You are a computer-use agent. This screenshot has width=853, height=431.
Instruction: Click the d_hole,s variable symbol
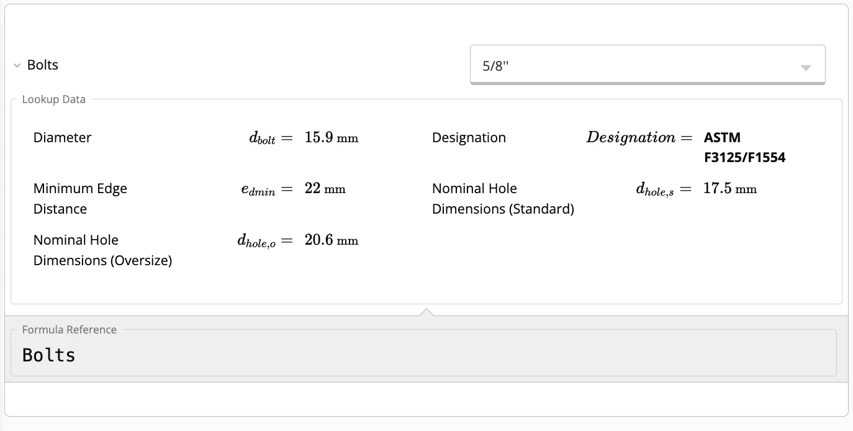pyautogui.click(x=655, y=189)
